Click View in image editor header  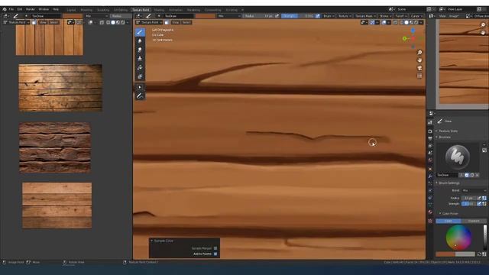coord(442,16)
